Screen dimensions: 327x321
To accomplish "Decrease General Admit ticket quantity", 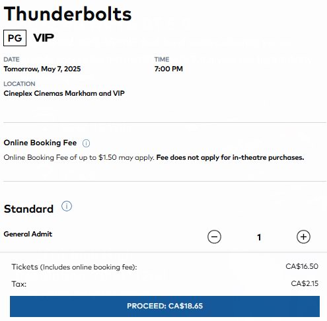I will [x=214, y=237].
